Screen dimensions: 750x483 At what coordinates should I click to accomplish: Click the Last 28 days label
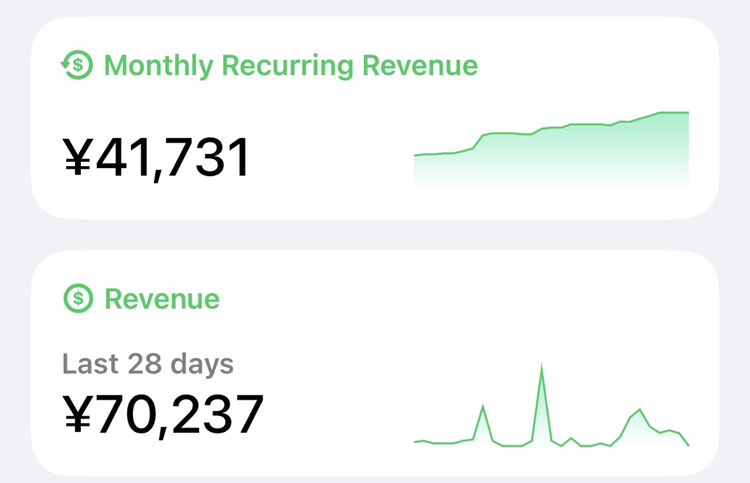pos(148,364)
